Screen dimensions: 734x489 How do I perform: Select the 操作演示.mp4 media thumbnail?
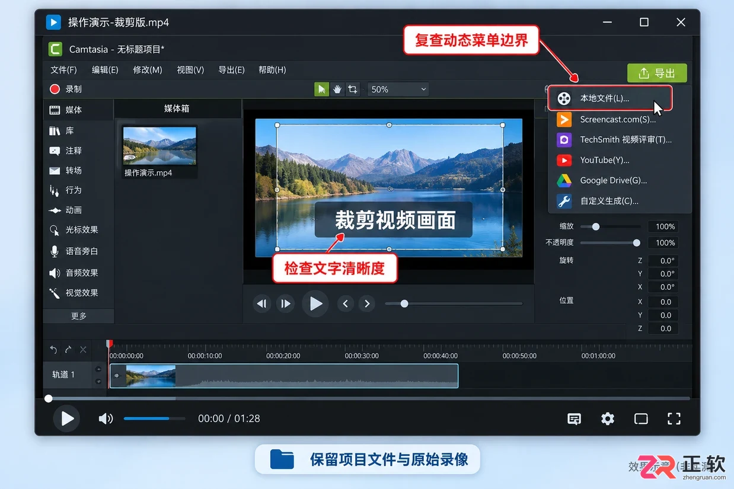pos(159,146)
